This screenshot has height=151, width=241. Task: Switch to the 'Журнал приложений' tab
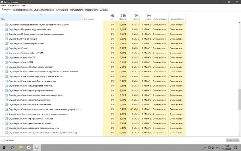tap(44, 10)
